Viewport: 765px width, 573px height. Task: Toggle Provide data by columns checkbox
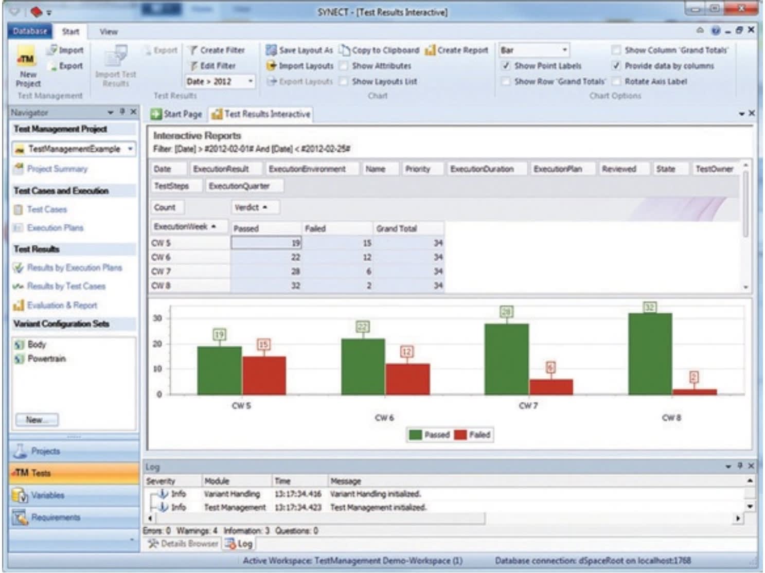click(x=616, y=66)
